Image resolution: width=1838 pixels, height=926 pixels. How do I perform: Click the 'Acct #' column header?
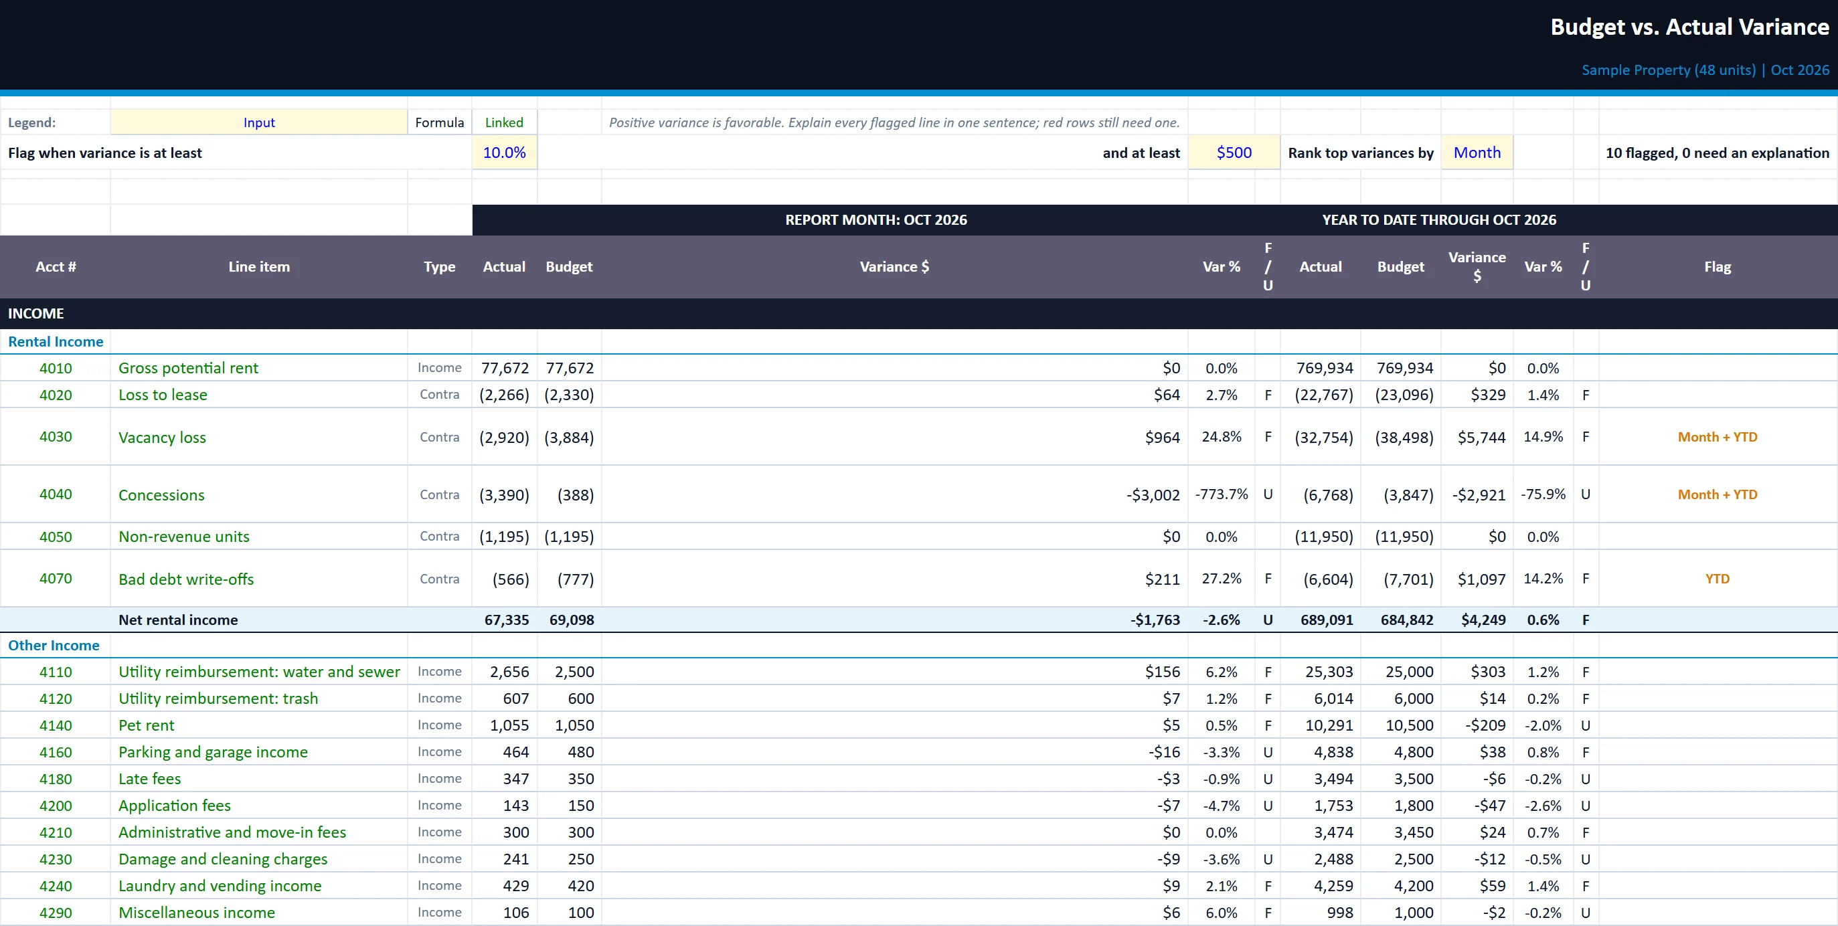pyautogui.click(x=56, y=267)
